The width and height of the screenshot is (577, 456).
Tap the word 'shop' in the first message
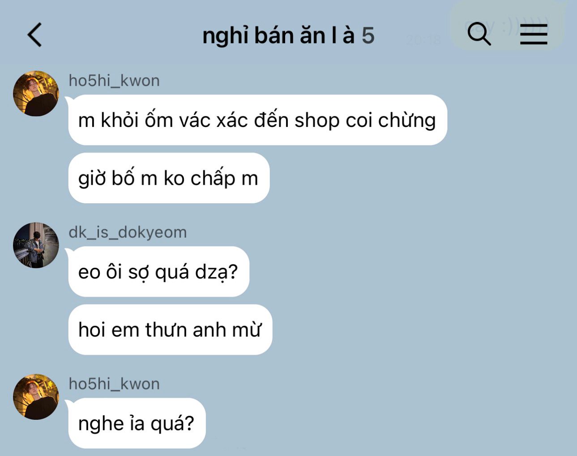pos(317,121)
